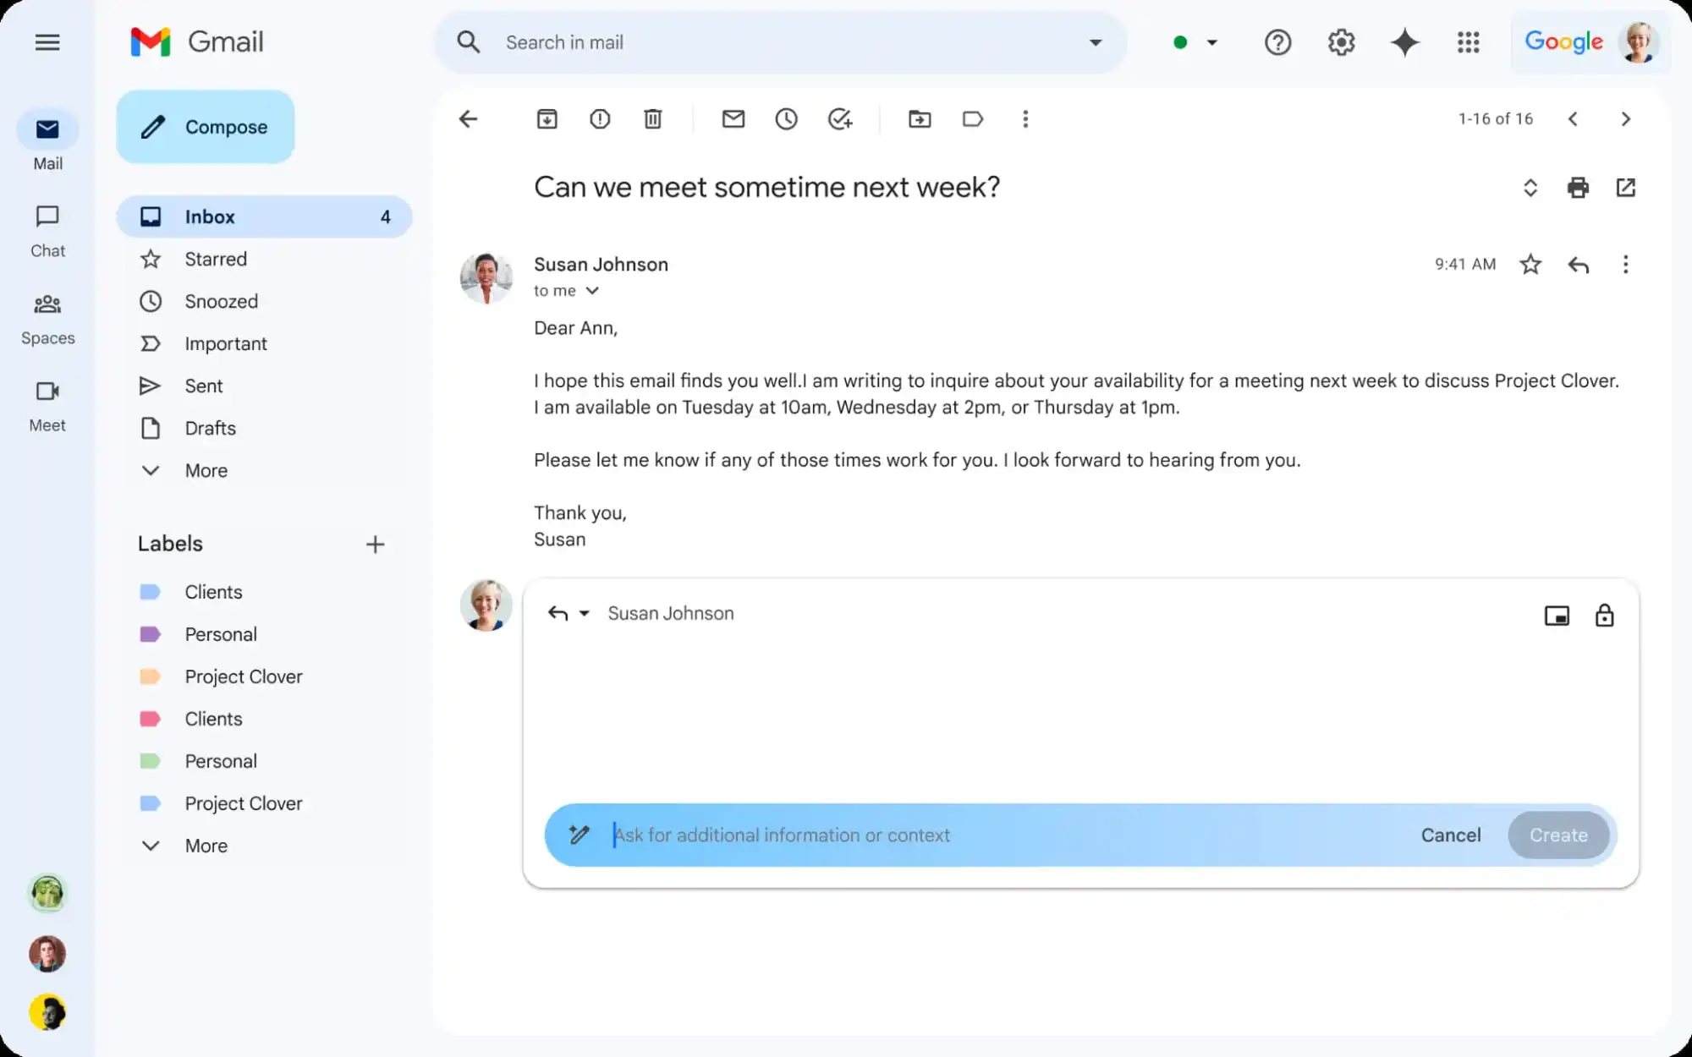Click AI Gemini assist icon in toolbar

click(1404, 41)
